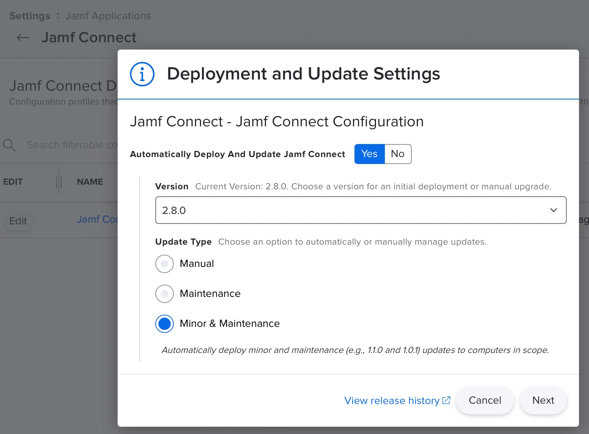This screenshot has width=589, height=434.
Task: Open the Settings breadcrumb
Action: coord(30,16)
